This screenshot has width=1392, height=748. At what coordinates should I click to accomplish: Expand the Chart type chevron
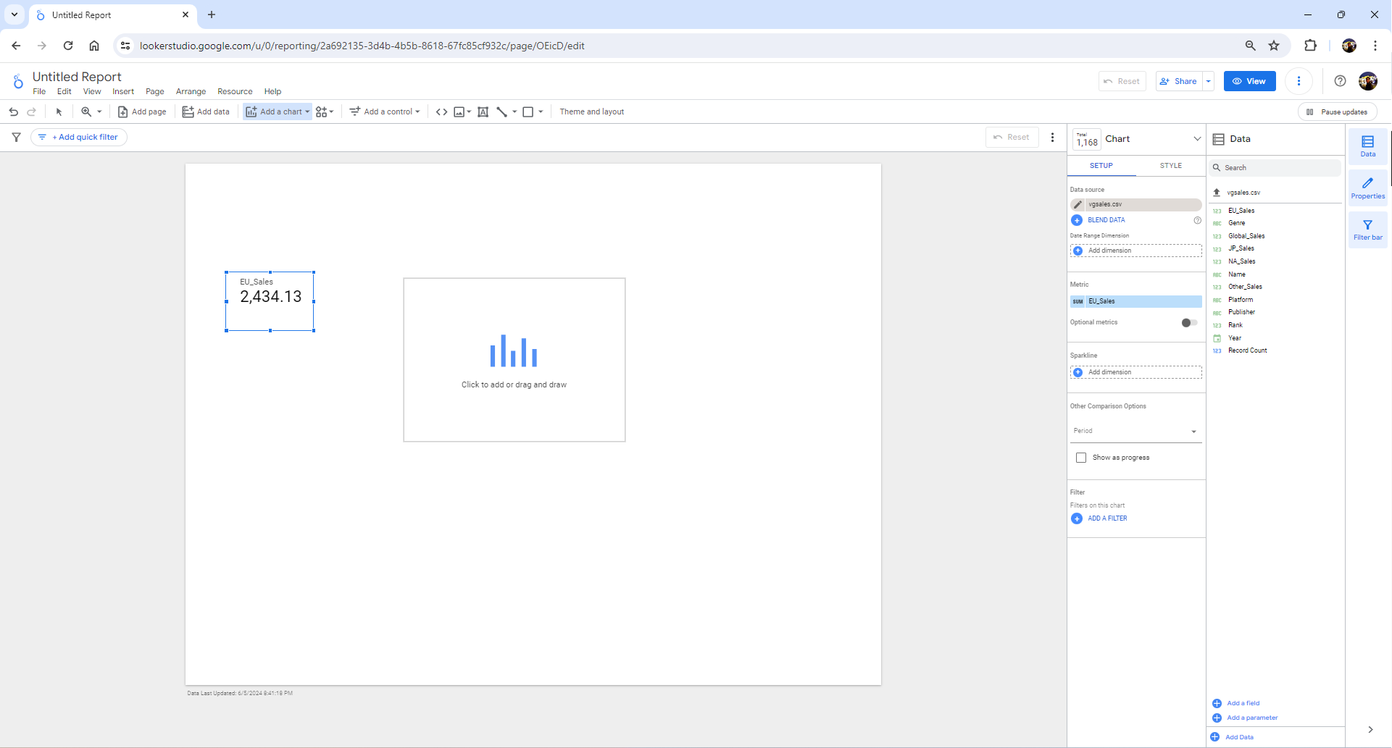(x=1196, y=139)
